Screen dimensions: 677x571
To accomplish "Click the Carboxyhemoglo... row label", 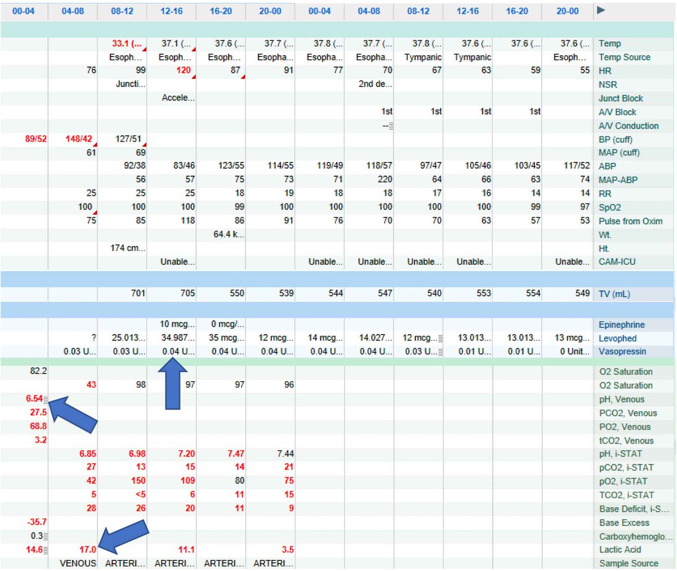I will click(x=636, y=537).
